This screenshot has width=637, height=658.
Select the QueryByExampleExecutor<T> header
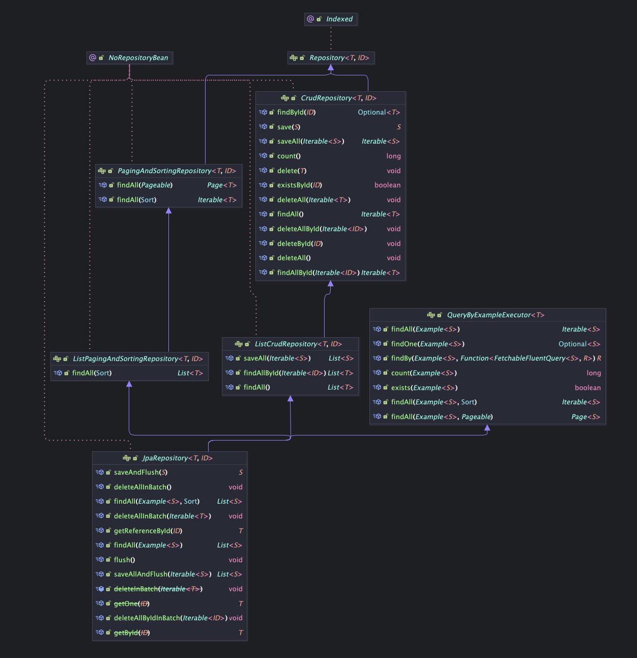[487, 315]
